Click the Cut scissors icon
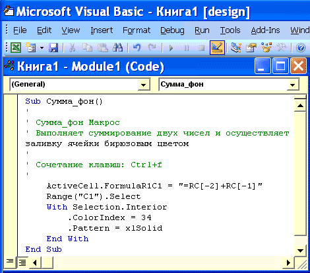The image size is (310, 273). point(72,48)
